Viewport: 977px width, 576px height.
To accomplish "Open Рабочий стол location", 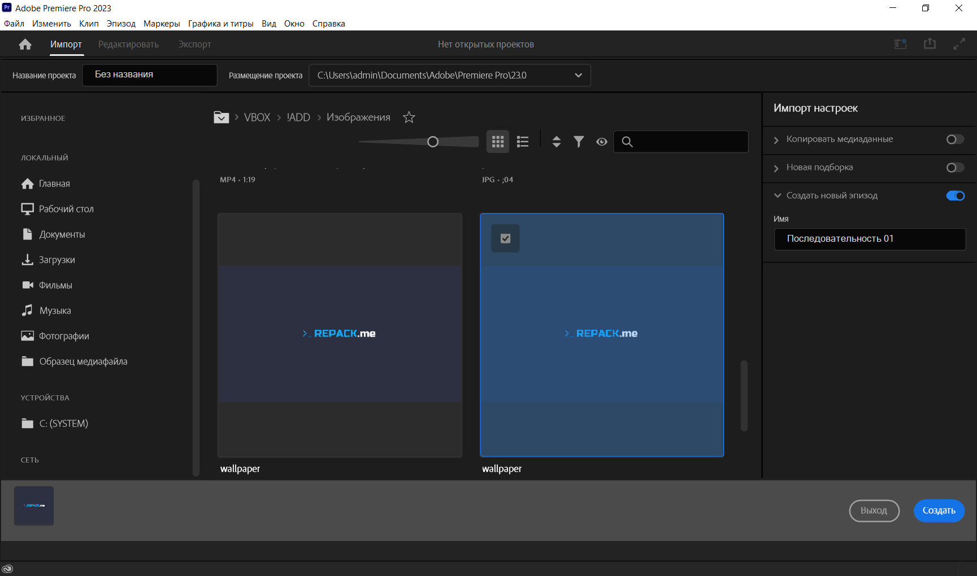I will (57, 209).
